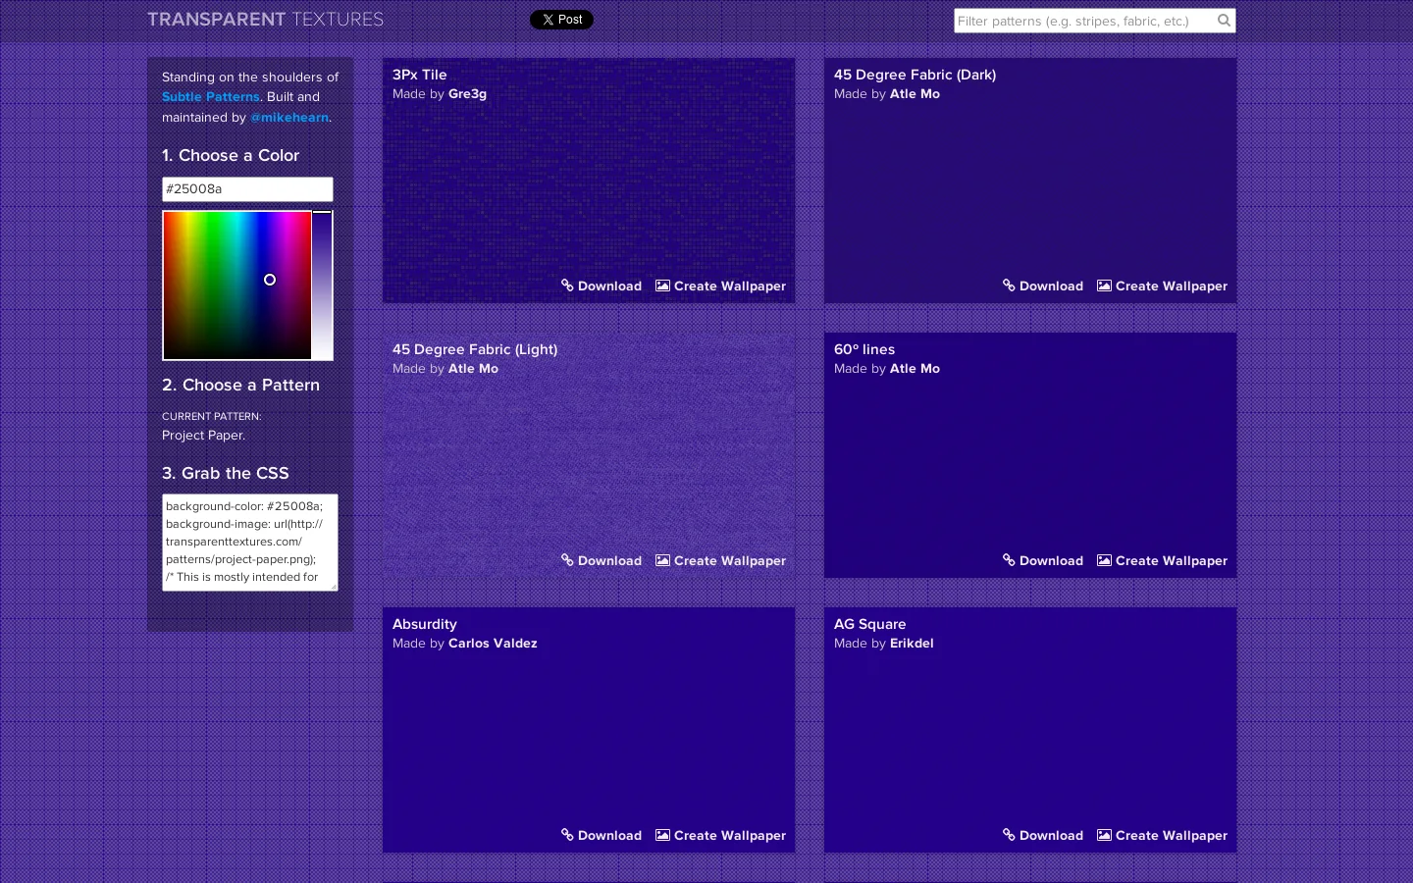Go to Transparent Textures home logo
Viewport: 1413px width, 883px height.
pyautogui.click(x=265, y=20)
